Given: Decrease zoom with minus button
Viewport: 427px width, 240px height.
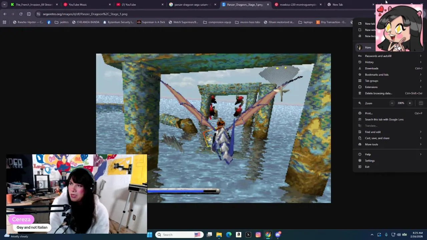Looking at the screenshot, I should click(x=392, y=103).
